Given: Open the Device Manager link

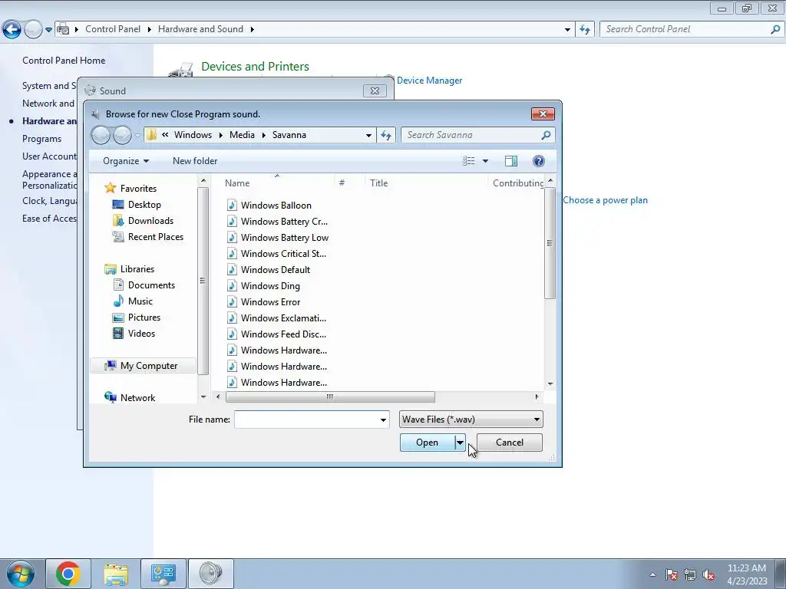Looking at the screenshot, I should coord(429,80).
